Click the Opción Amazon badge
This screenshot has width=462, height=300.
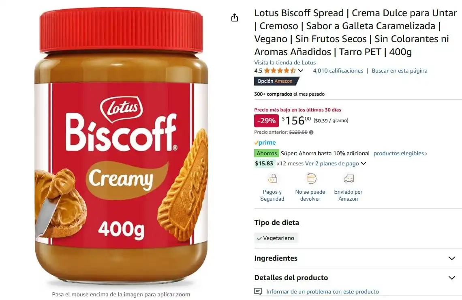click(276, 81)
